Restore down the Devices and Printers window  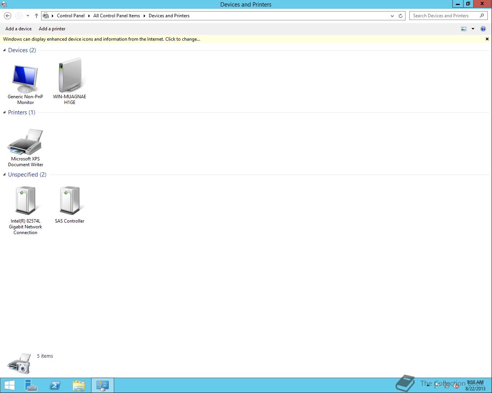click(x=468, y=4)
